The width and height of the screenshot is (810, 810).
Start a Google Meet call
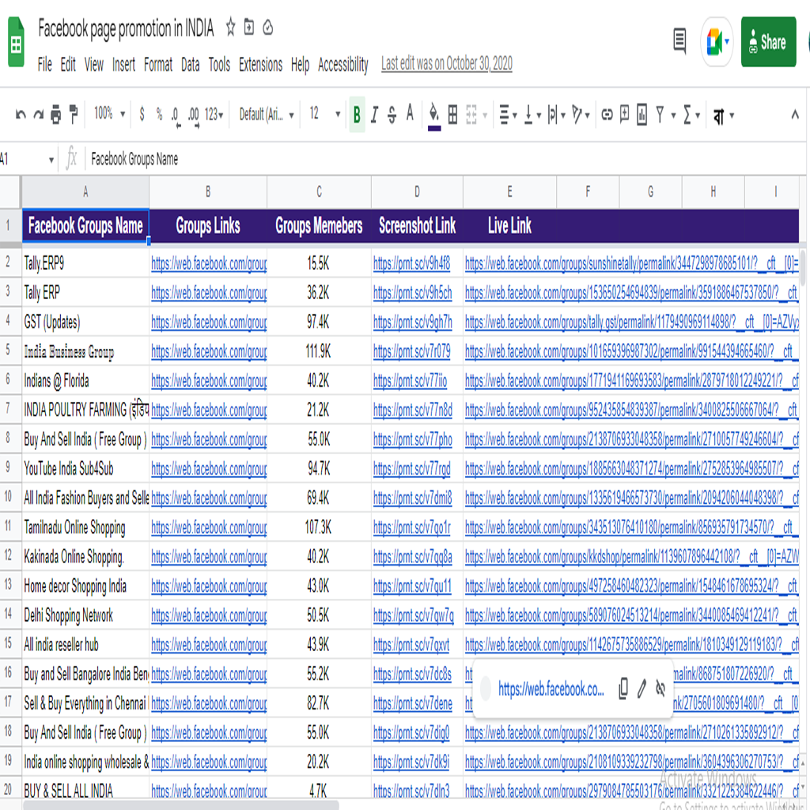716,42
